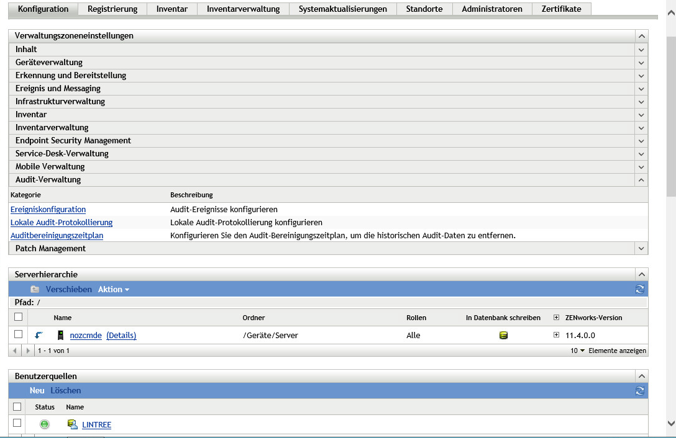Expand the ZENworks-Version column header plus
Image resolution: width=676 pixels, height=438 pixels.
556,318
